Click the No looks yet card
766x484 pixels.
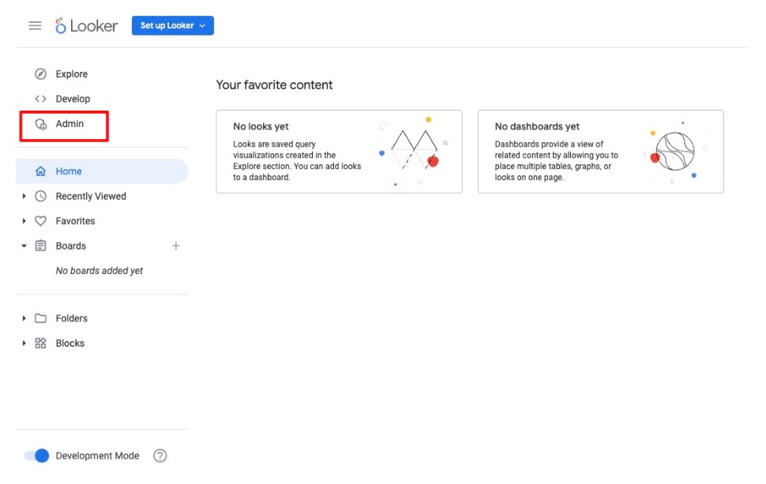(x=339, y=152)
